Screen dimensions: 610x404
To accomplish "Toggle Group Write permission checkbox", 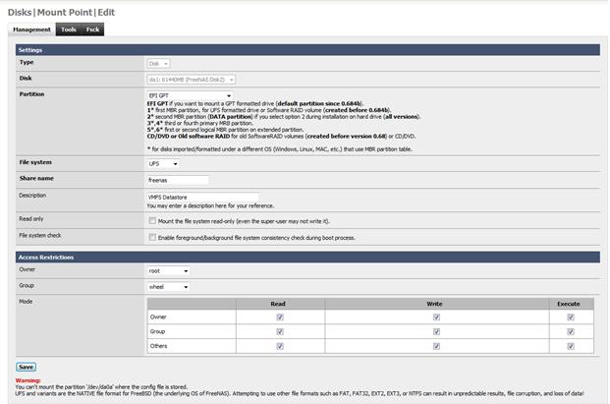I will [433, 332].
